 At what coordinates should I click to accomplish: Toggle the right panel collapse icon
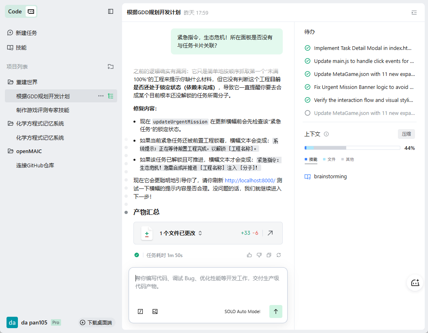coord(414,13)
